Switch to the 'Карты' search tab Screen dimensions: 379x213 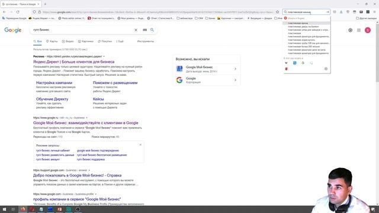(52, 41)
